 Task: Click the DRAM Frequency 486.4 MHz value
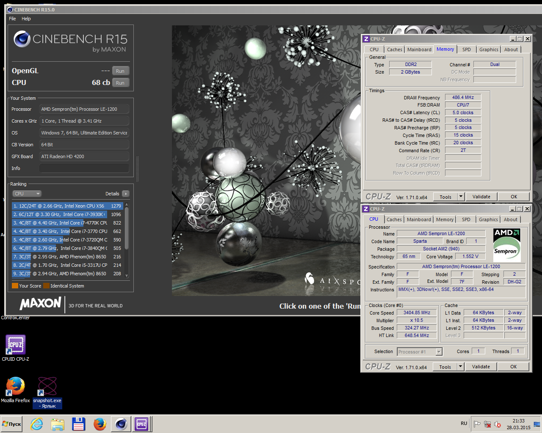(x=463, y=97)
